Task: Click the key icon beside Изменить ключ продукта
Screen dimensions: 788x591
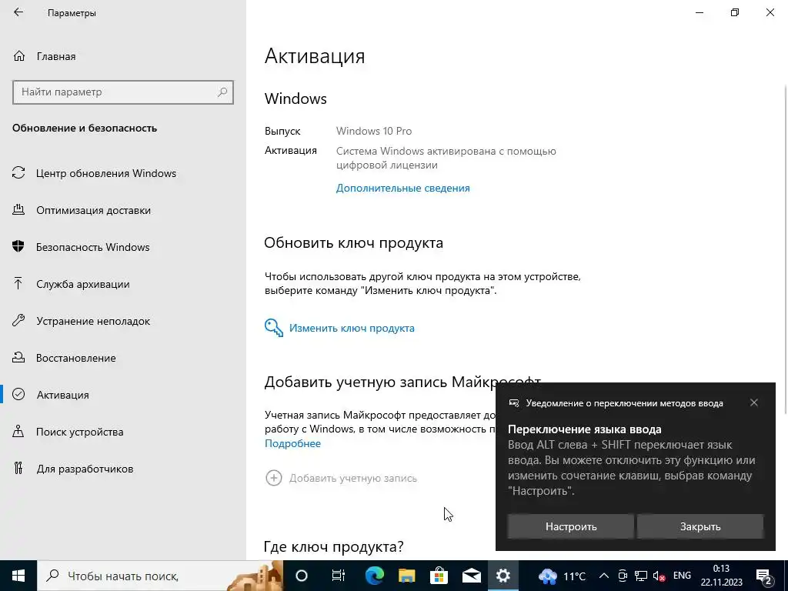Action: (274, 328)
